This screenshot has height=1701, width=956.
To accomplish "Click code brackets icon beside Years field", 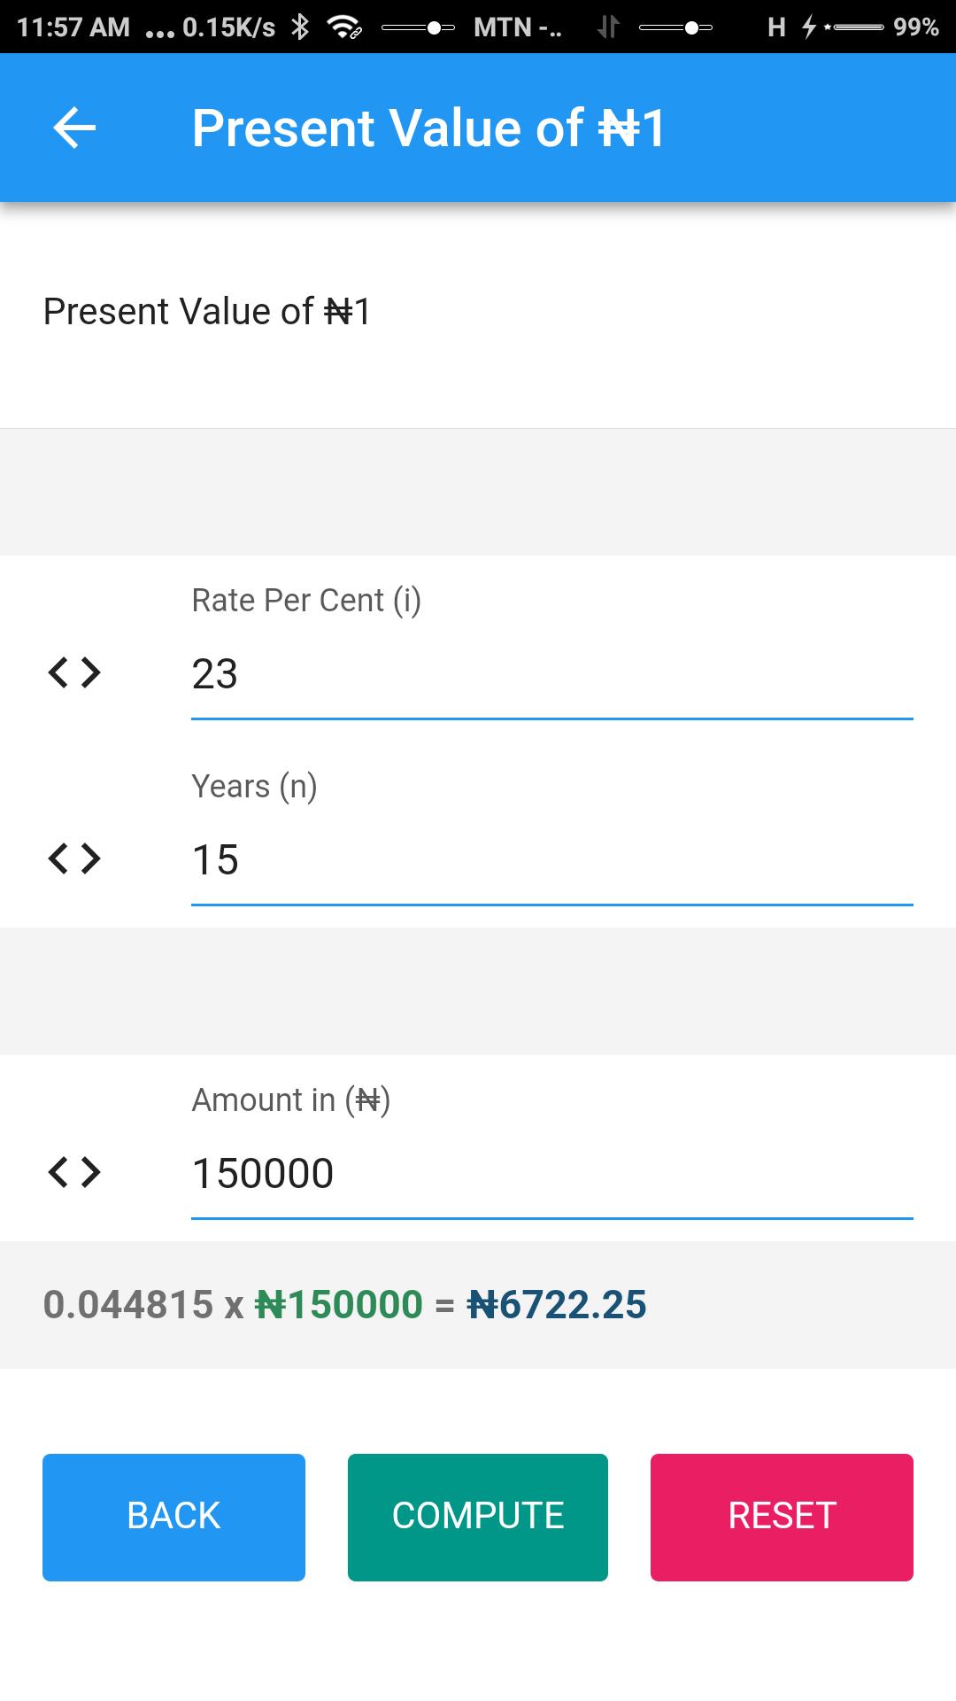I will click(x=74, y=858).
